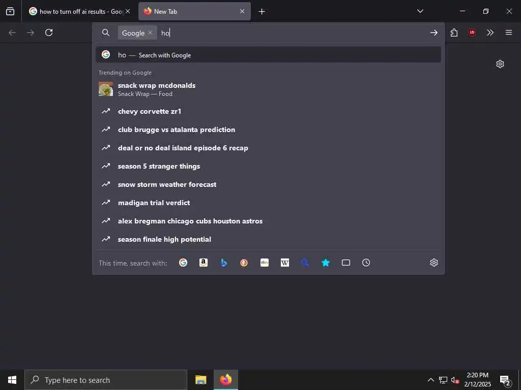Viewport: 521px width, 390px height.
Task: Open search settings gear in dropdown
Action: click(434, 263)
